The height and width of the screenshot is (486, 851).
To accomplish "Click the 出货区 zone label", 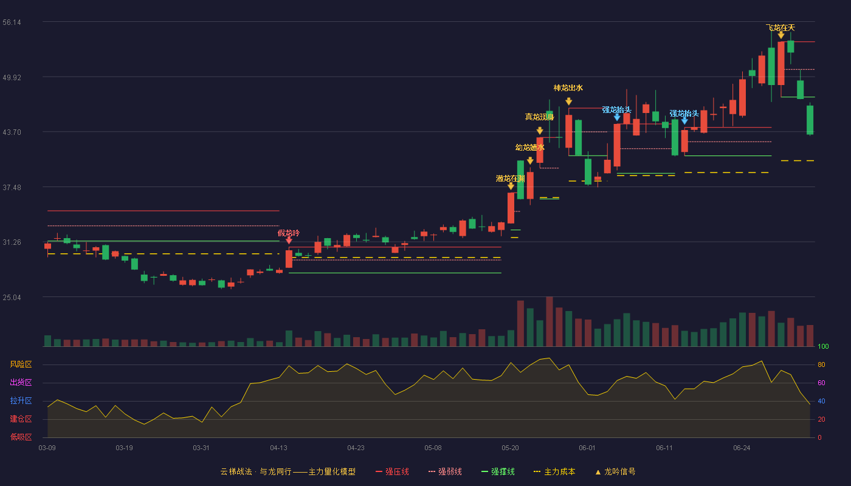I will (21, 383).
